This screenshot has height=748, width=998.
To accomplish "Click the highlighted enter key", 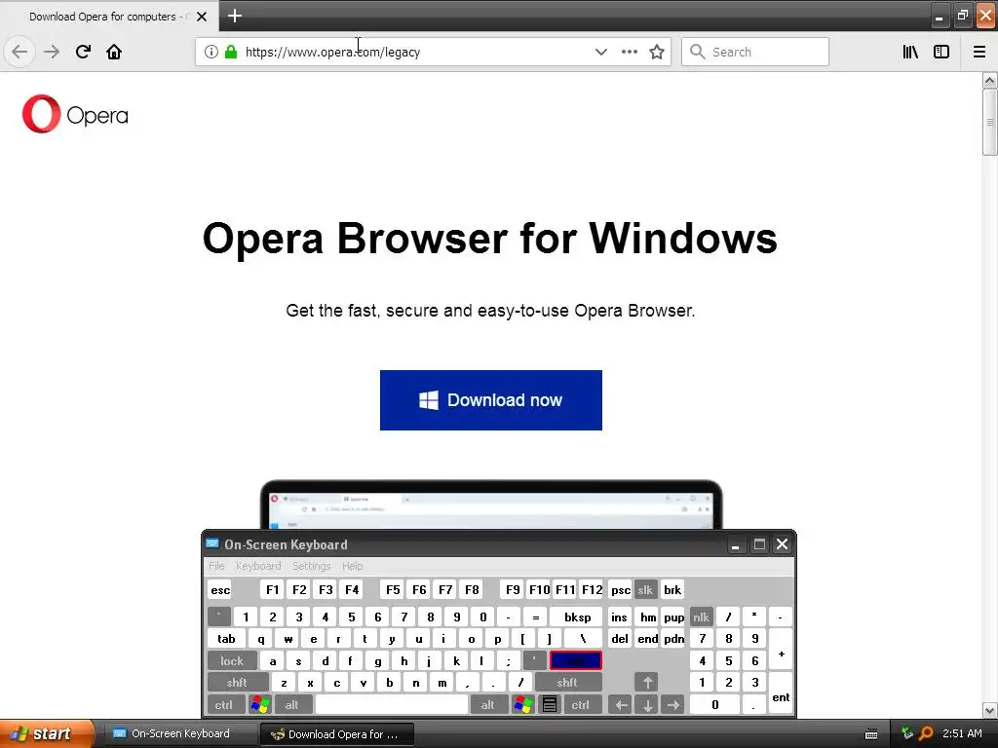I will pos(575,661).
